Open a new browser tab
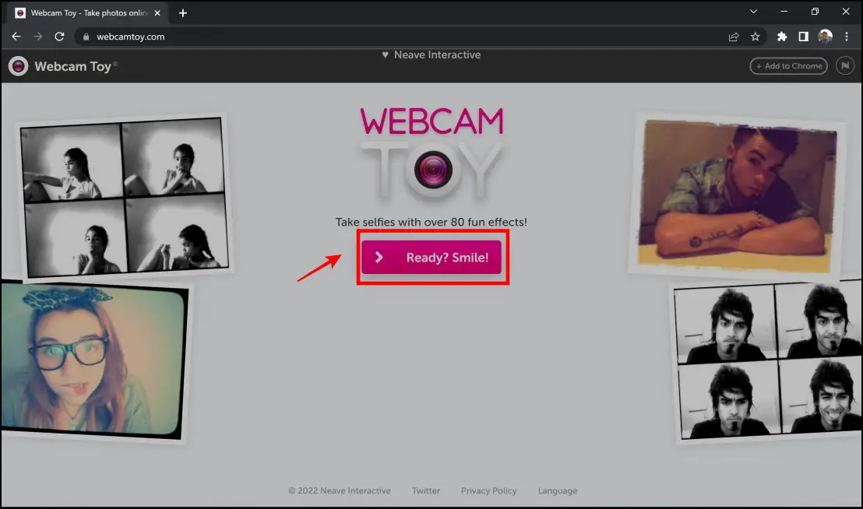 183,12
